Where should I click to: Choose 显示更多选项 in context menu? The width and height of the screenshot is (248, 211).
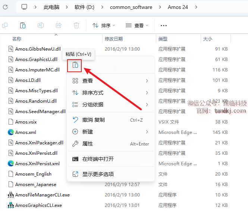[x=110, y=174]
